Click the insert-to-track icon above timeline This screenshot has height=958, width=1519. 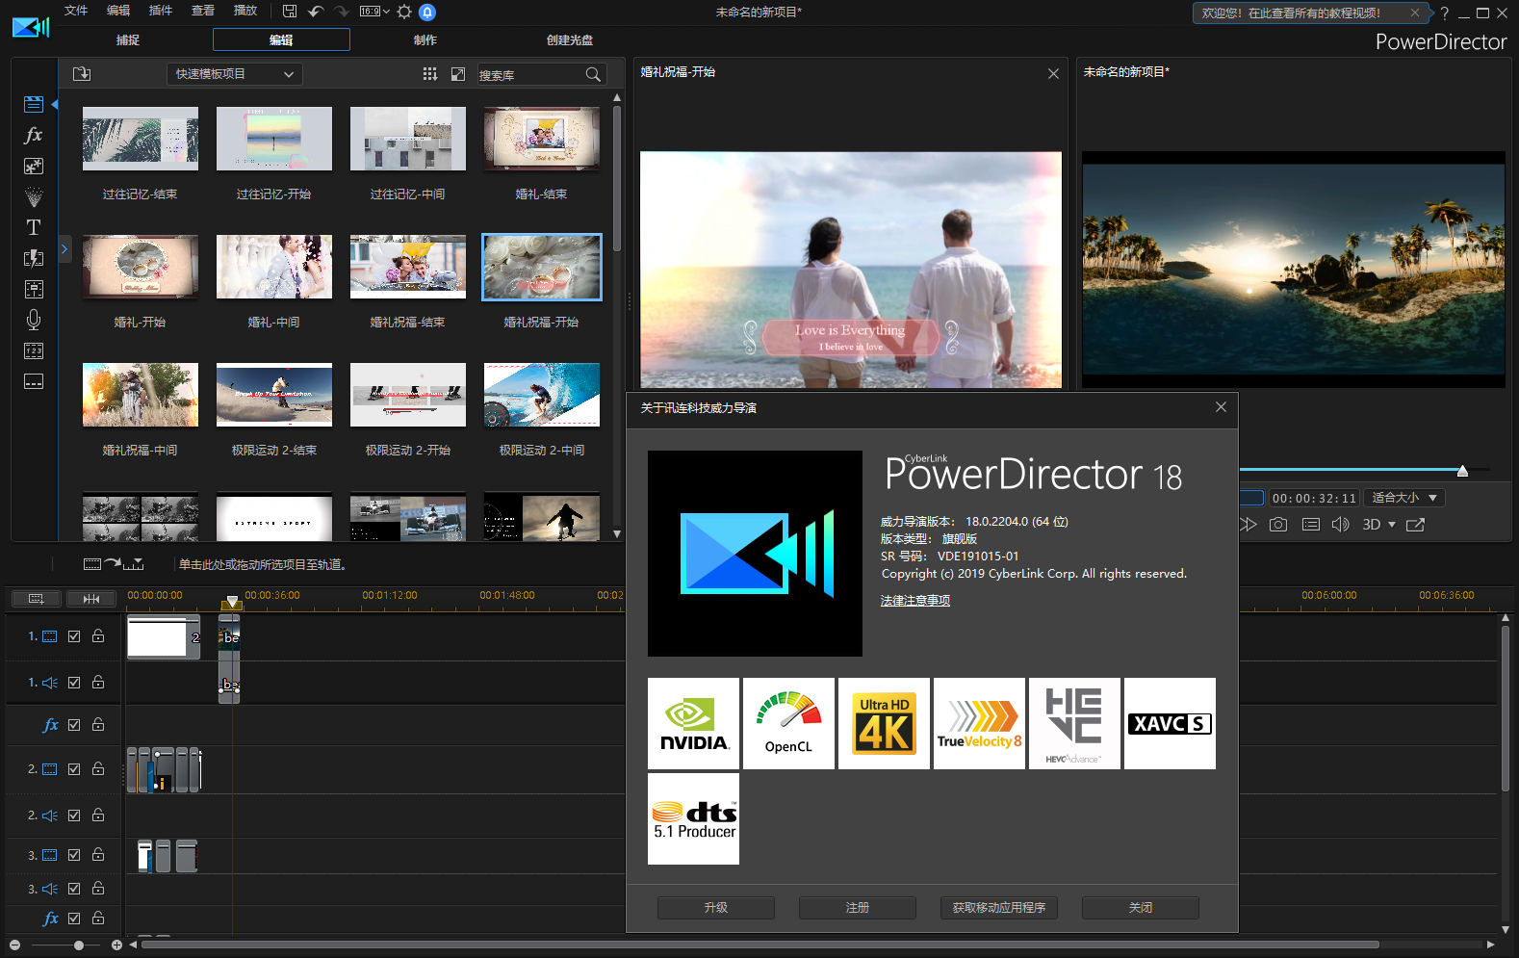114,563
